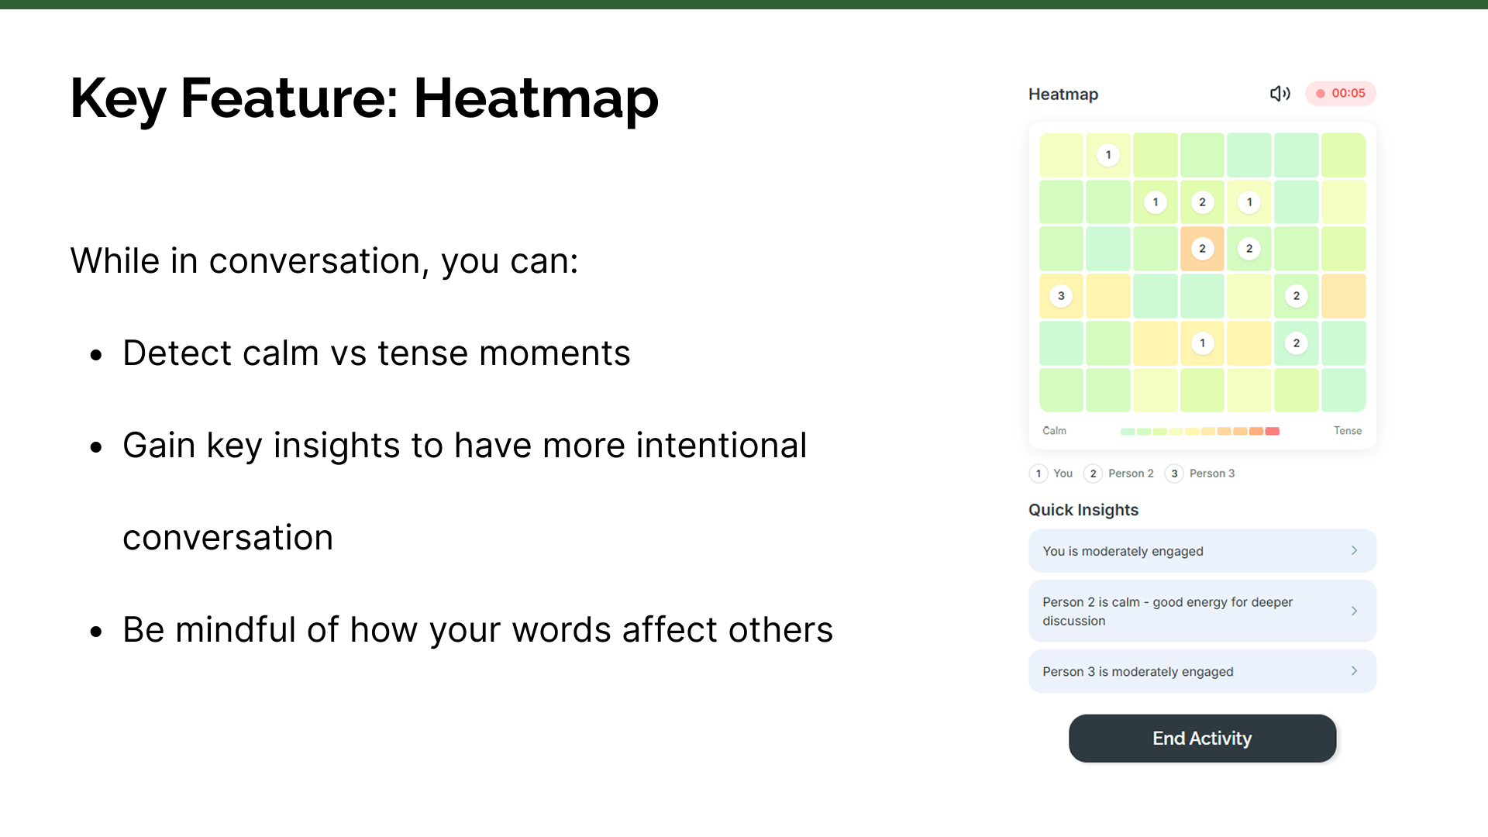Expand 'You is moderately engaged' chevron
The image size is (1488, 837).
point(1354,550)
